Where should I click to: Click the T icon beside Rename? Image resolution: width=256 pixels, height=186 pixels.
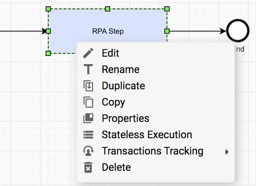88,69
